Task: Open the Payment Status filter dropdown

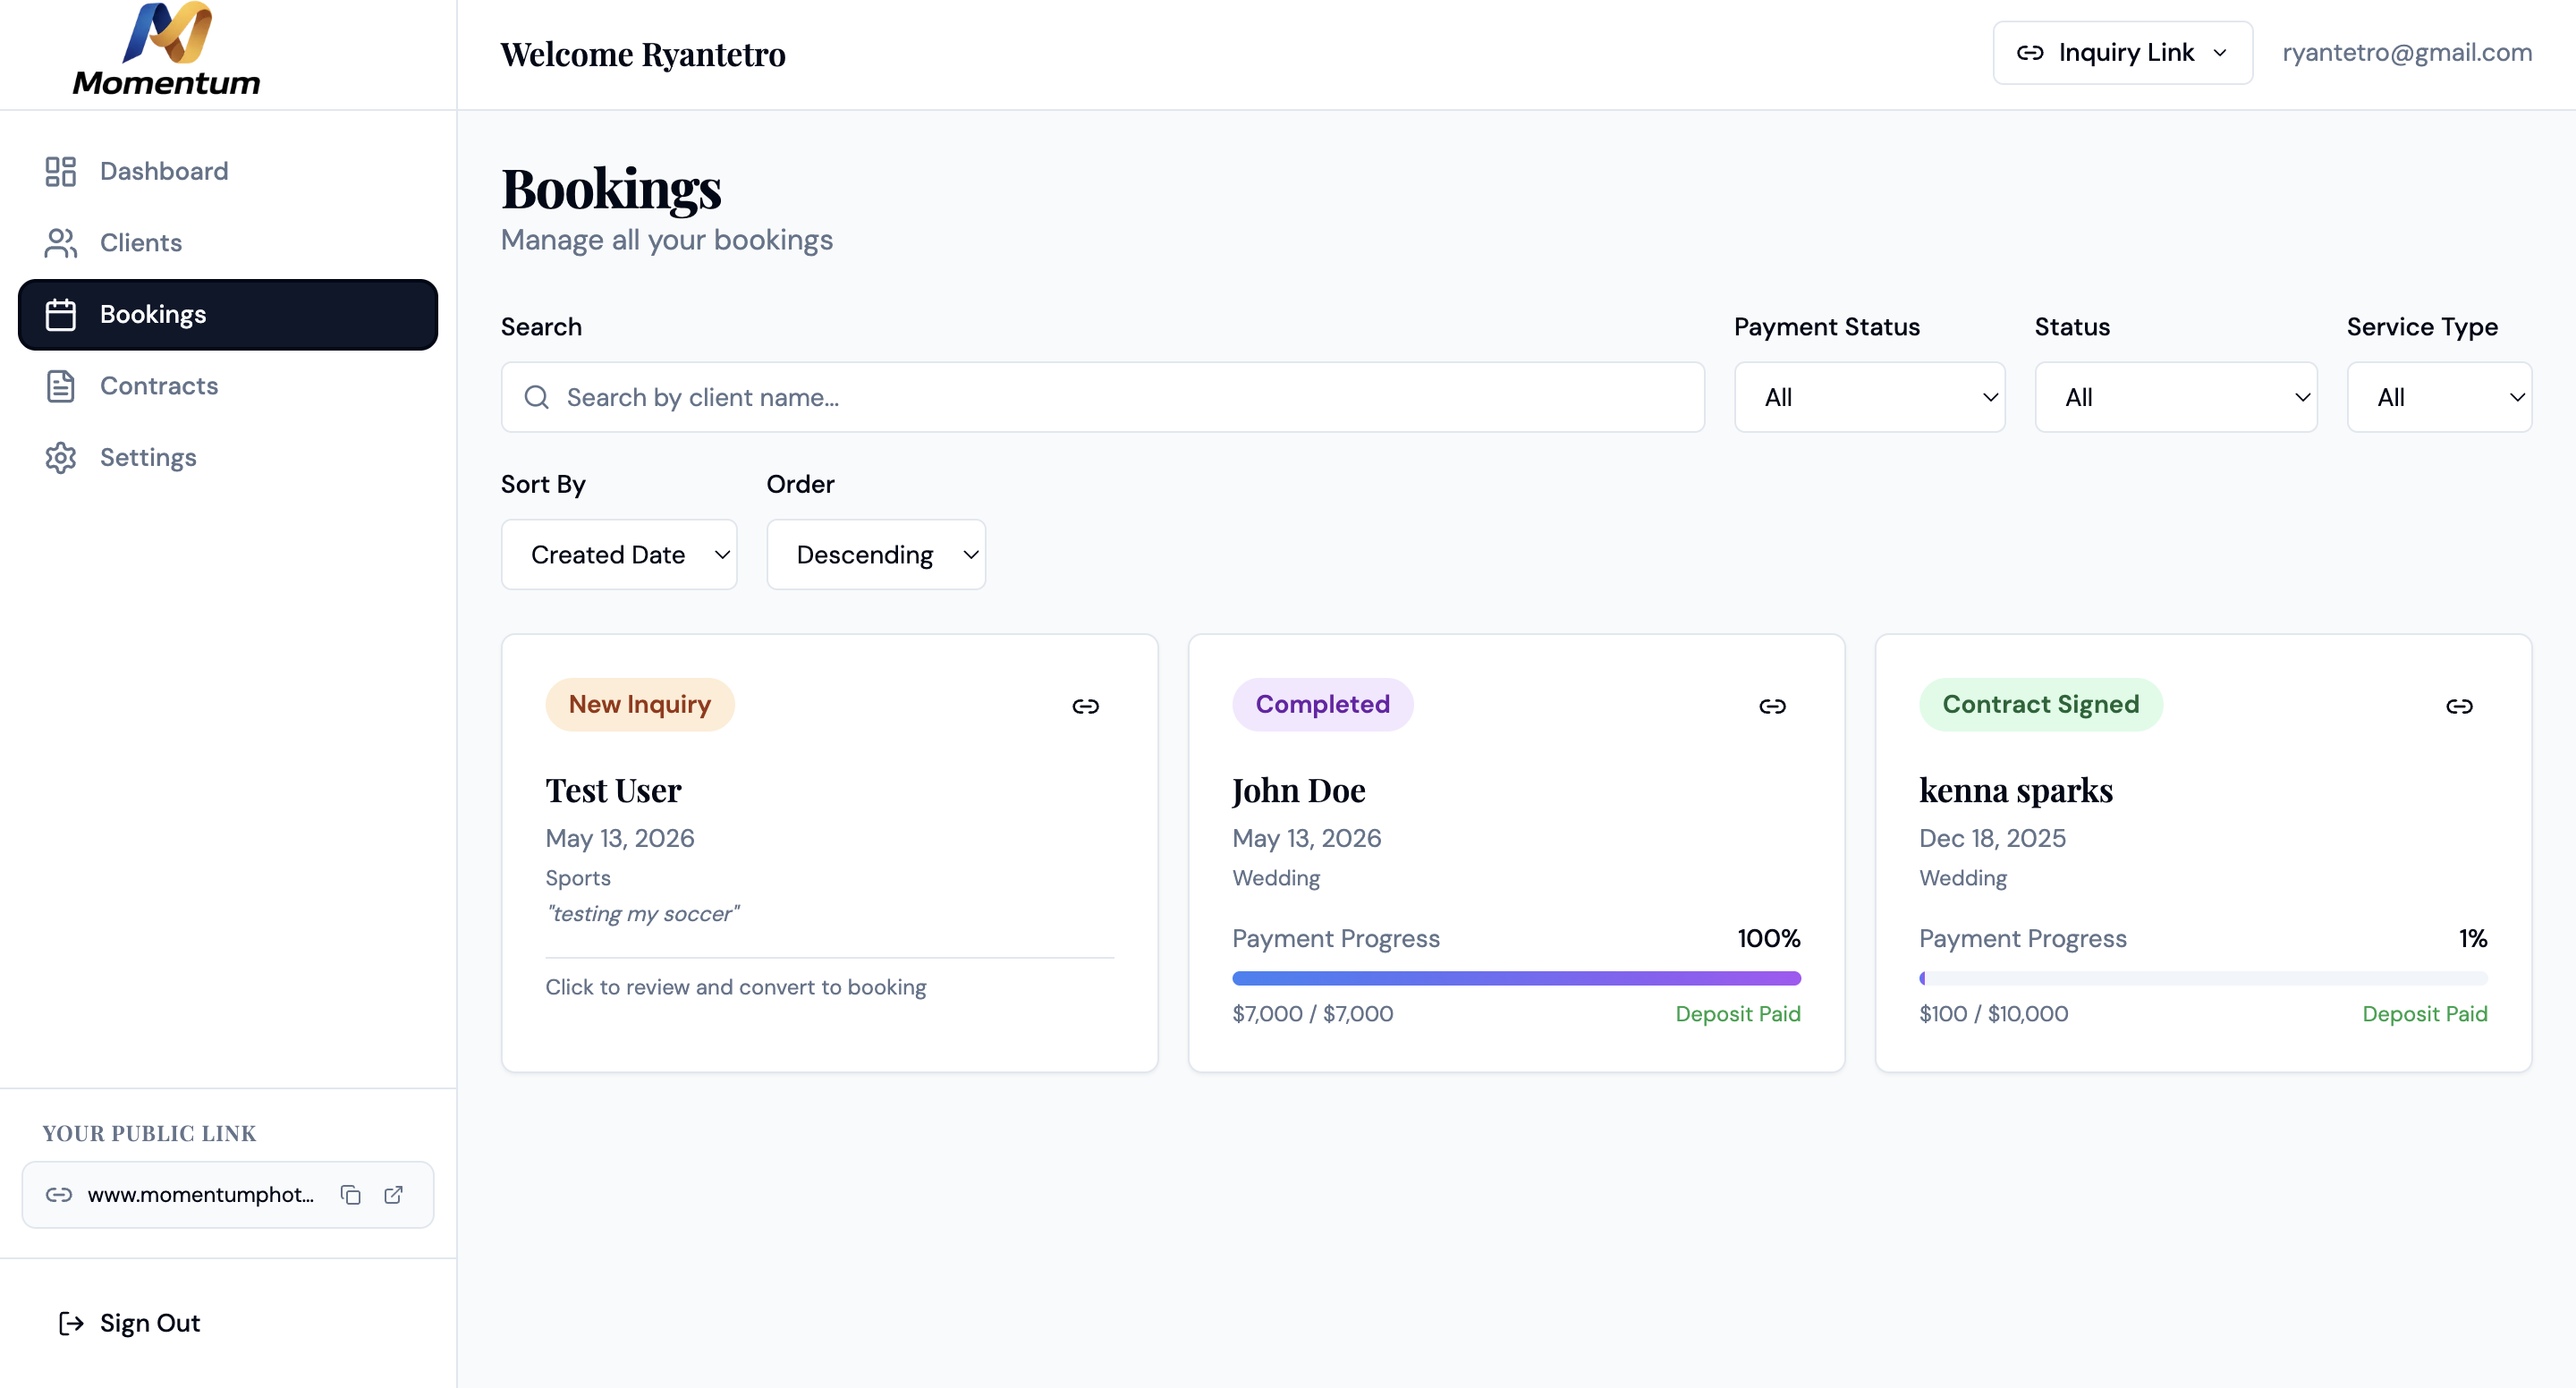Action: [x=1869, y=397]
